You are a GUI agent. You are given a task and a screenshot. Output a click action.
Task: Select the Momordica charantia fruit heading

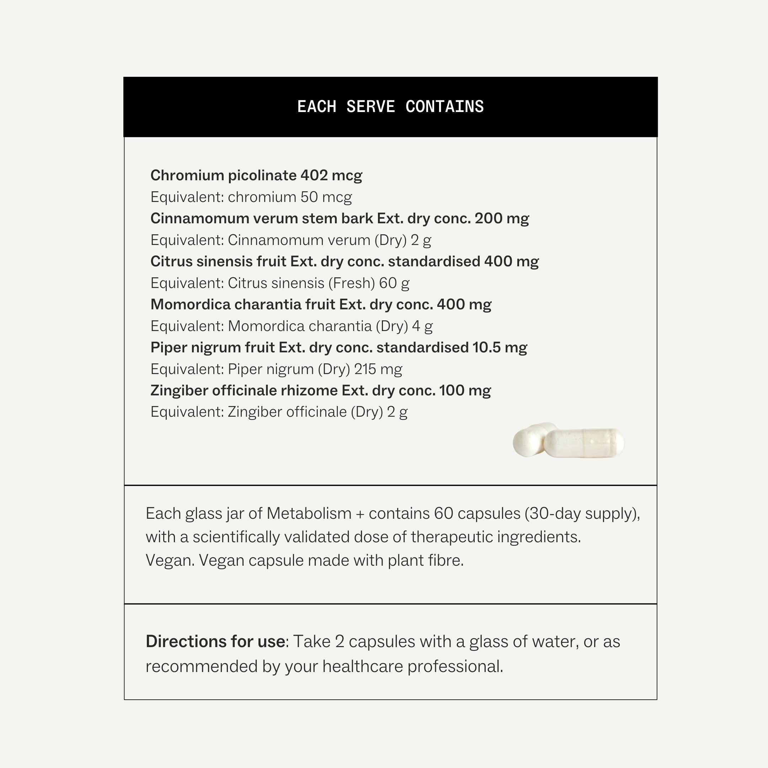pos(321,304)
